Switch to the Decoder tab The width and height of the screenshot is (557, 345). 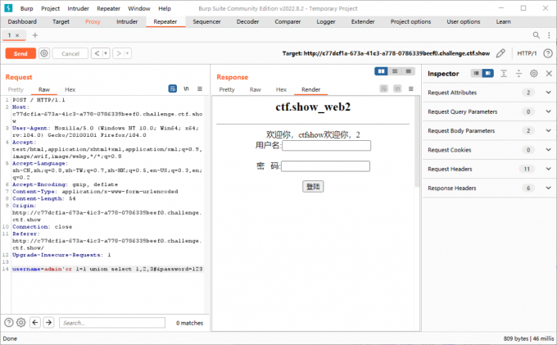(247, 21)
